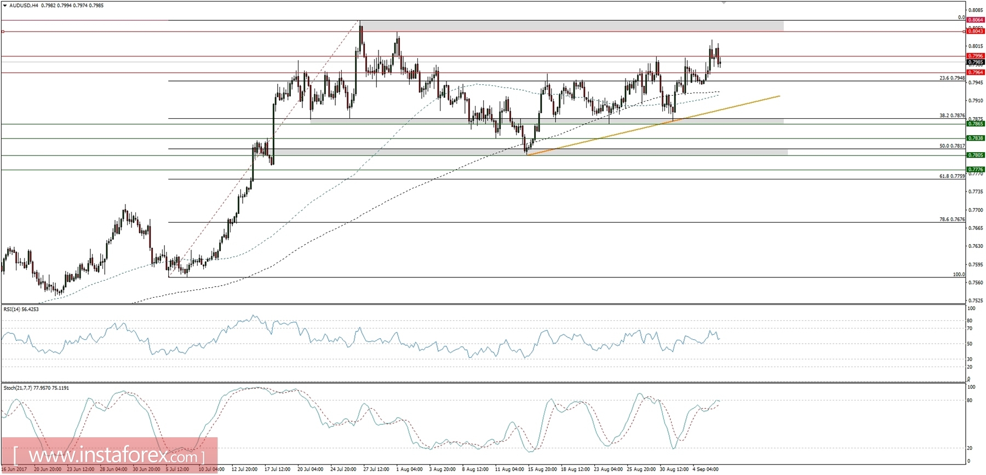Click the red 0.7996 price label
This screenshot has height=475, width=986.
pyautogui.click(x=976, y=56)
